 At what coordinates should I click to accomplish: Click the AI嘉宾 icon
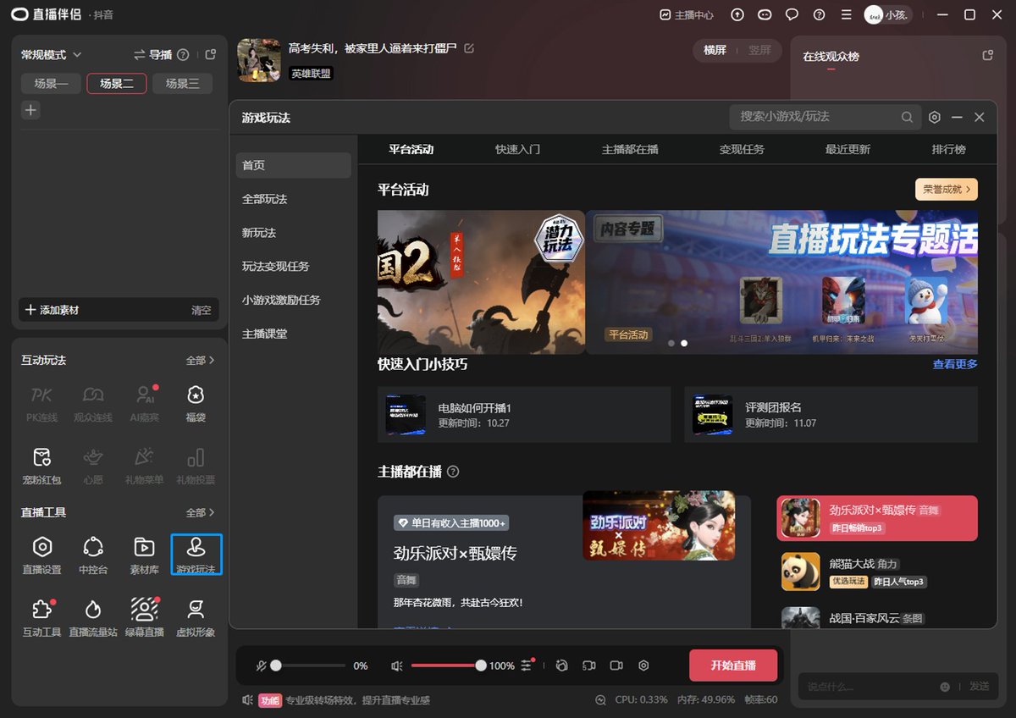point(144,403)
